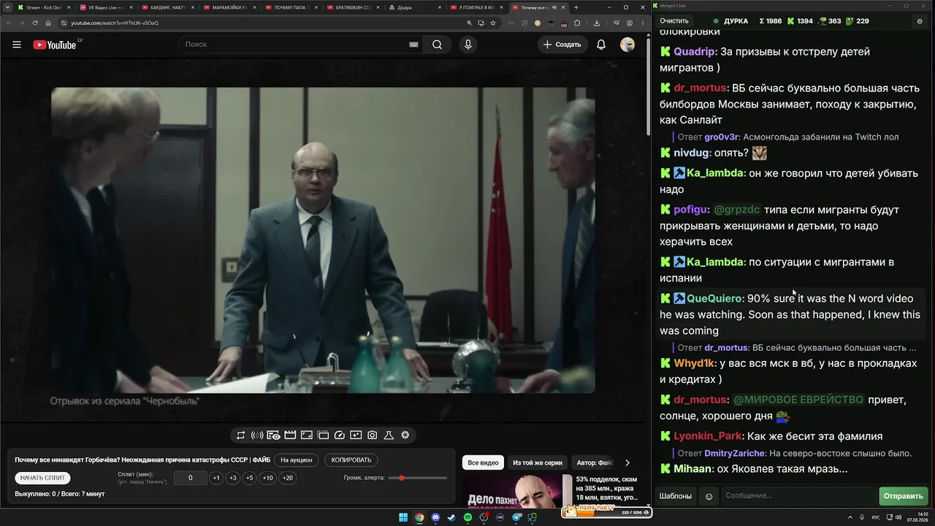Open Telegram from the taskbar
This screenshot has height=526, width=935.
[516, 518]
